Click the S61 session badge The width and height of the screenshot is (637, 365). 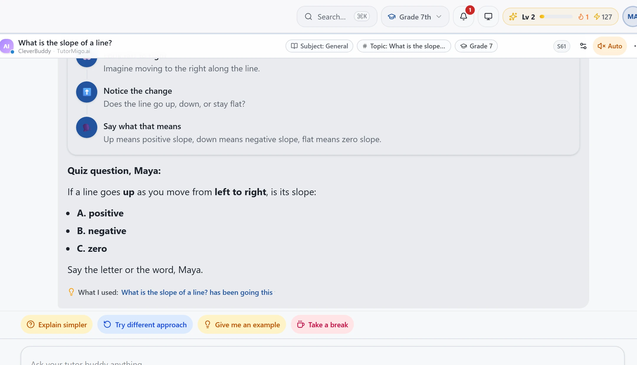tap(562, 46)
